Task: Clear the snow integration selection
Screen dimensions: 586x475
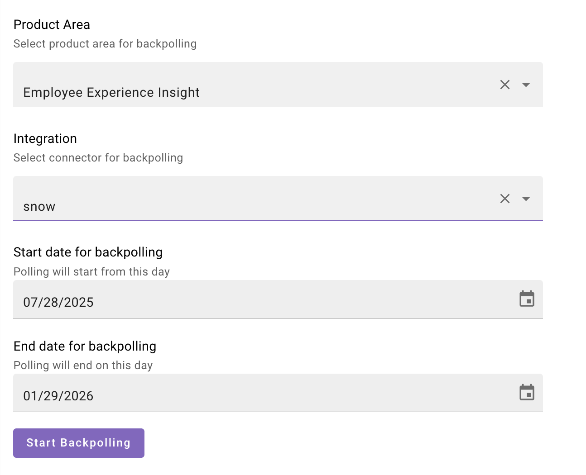Action: (504, 199)
